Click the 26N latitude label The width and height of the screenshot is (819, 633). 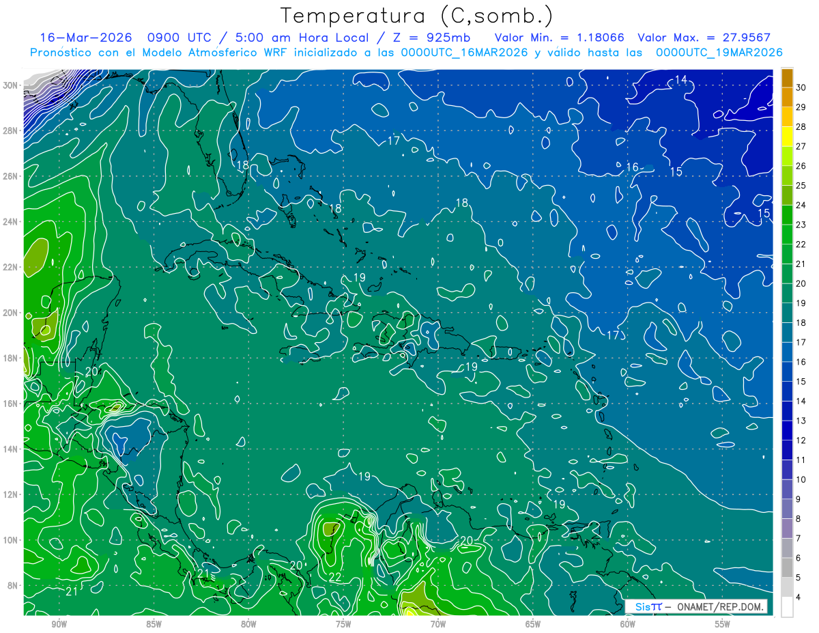tap(10, 176)
